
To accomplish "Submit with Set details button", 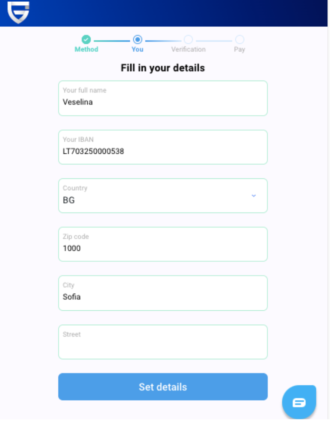I will 163,387.
